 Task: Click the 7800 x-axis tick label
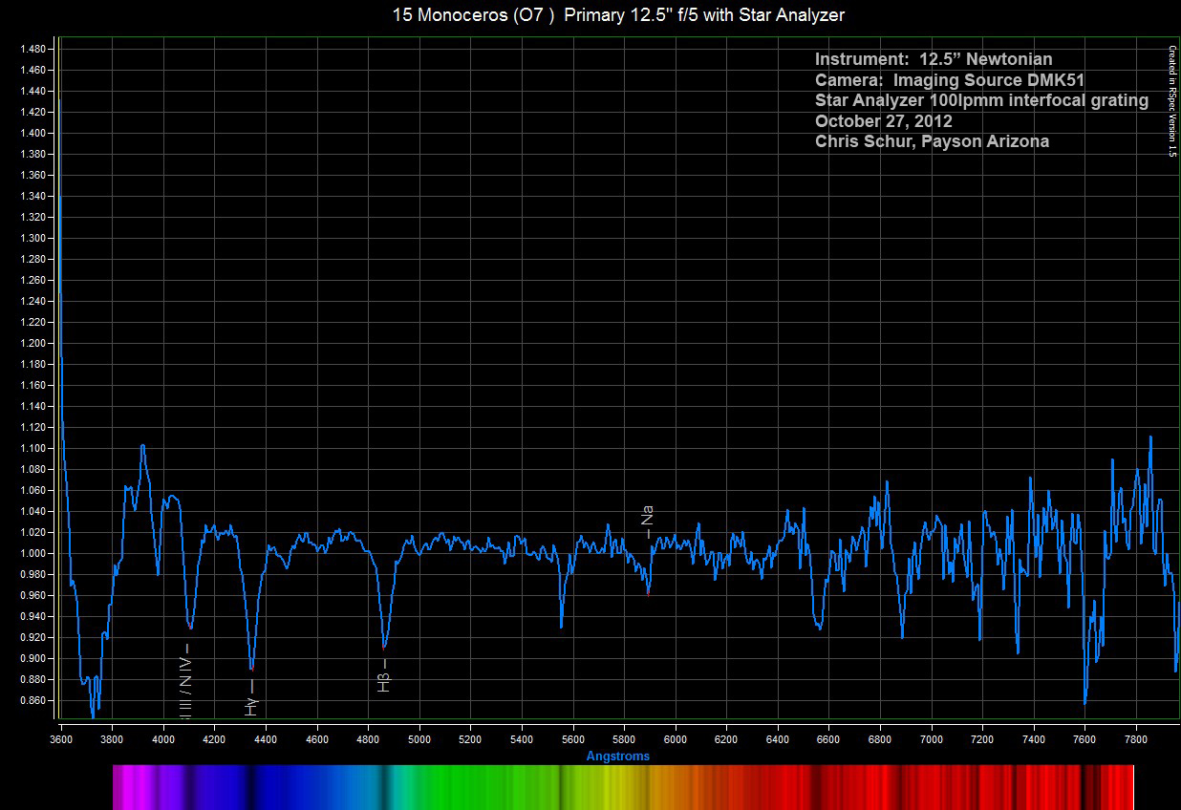pos(1136,738)
